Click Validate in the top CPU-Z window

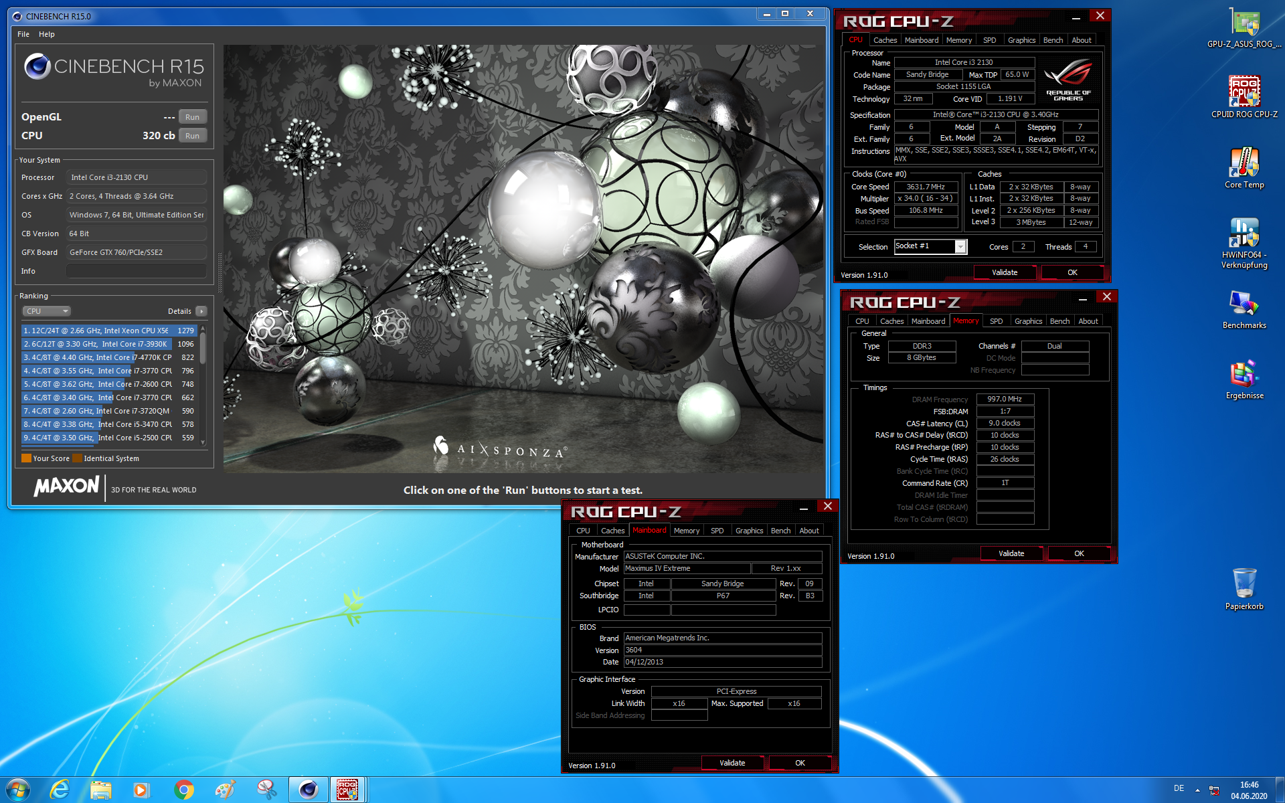coord(1005,272)
